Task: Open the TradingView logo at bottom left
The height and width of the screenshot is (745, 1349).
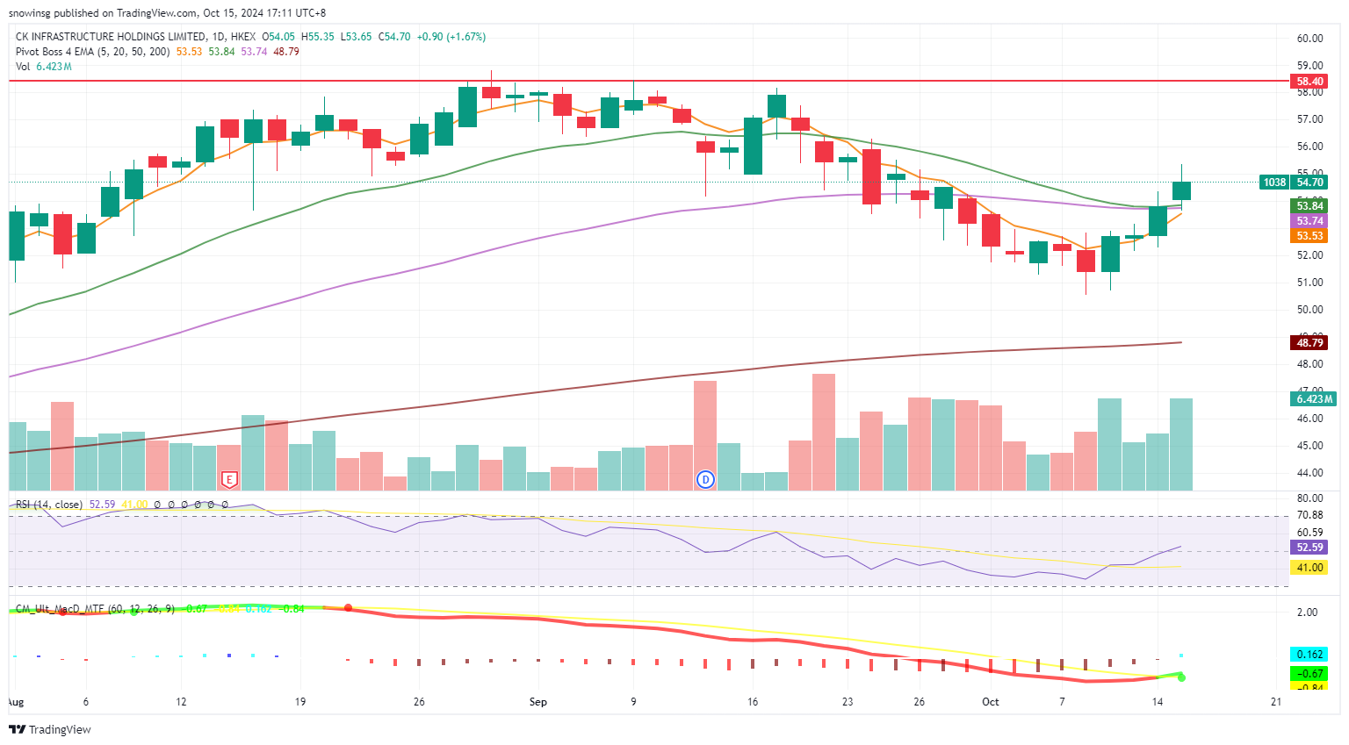Action: tap(50, 729)
